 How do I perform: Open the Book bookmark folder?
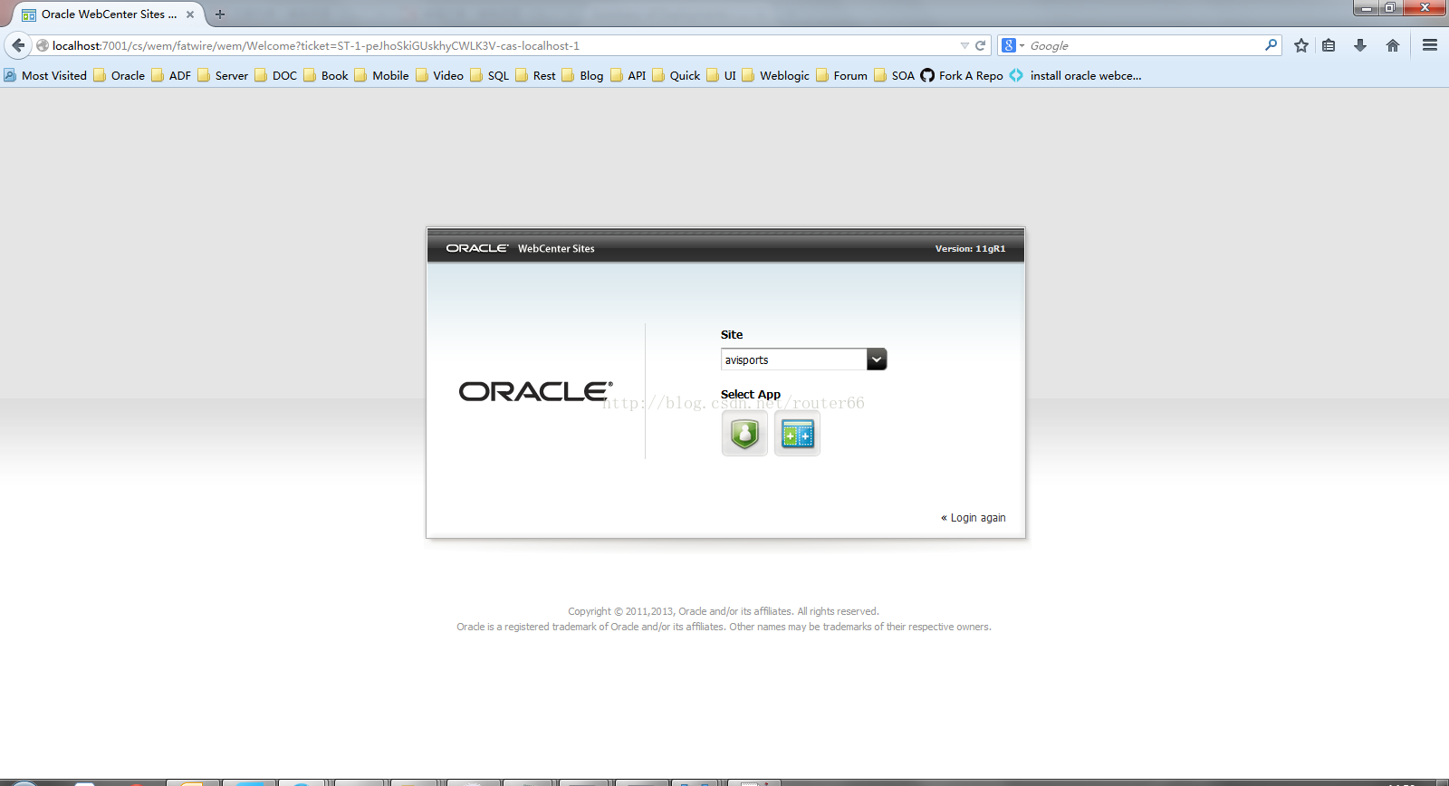[326, 75]
